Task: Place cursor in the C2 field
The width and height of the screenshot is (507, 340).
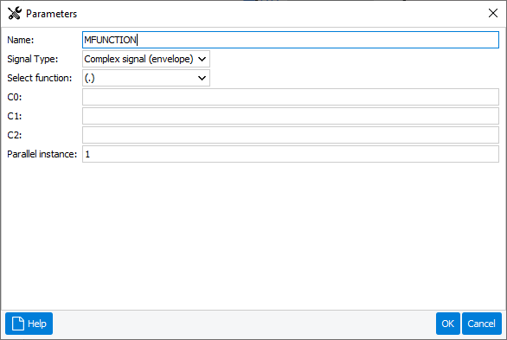Action: coord(291,135)
